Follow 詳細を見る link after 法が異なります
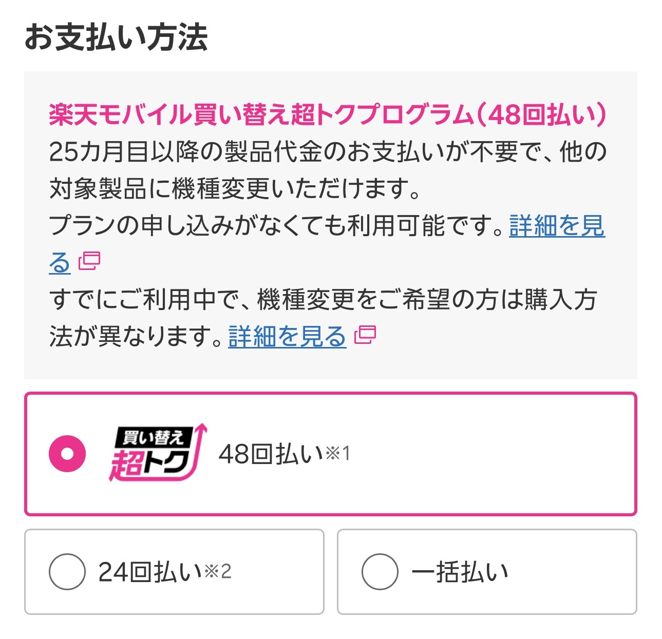Image resolution: width=662 pixels, height=639 pixels. (287, 336)
